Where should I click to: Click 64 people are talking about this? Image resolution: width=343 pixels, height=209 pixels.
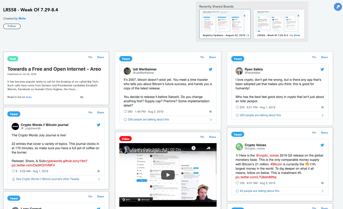click(x=260, y=191)
